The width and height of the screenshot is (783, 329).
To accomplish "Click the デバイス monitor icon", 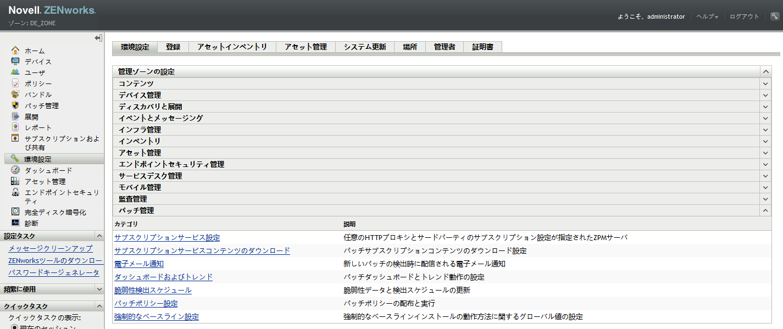I will pos(15,62).
